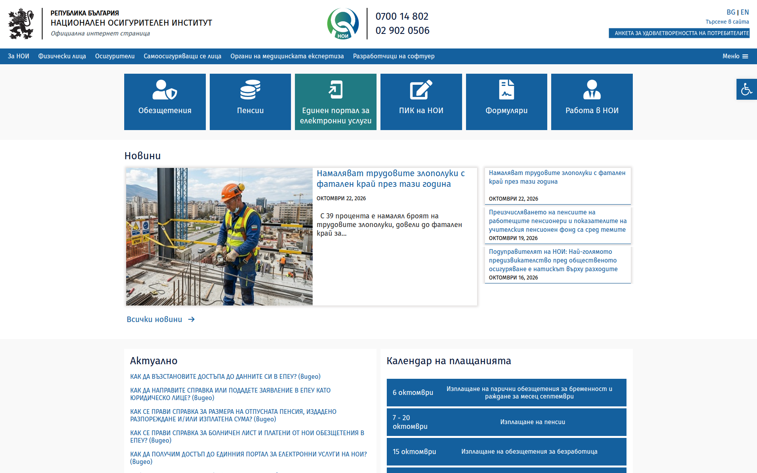Open news from Подуправителят на НОИ
The image size is (757, 473).
click(x=553, y=260)
